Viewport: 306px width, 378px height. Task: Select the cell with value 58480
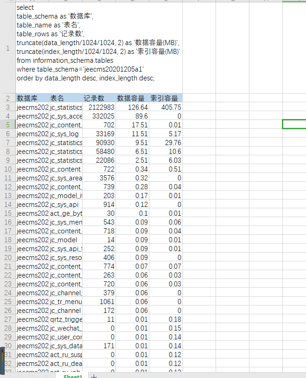tap(99, 151)
